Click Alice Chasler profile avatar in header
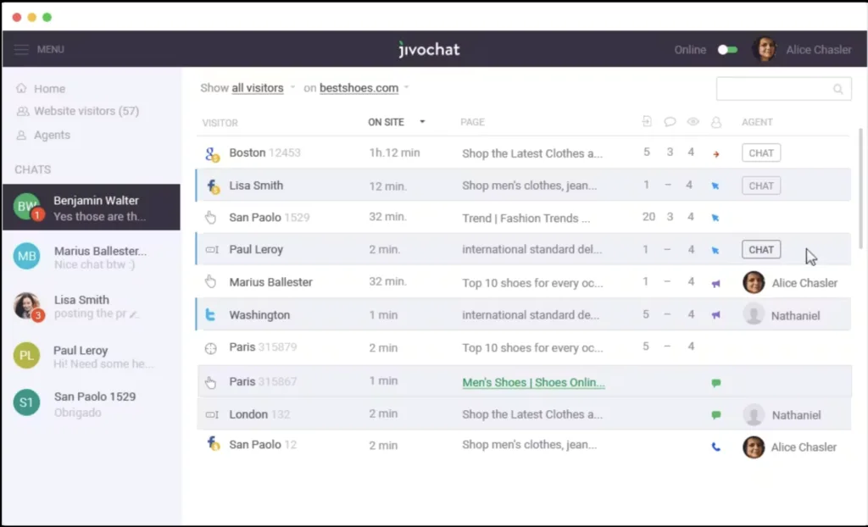 click(764, 49)
